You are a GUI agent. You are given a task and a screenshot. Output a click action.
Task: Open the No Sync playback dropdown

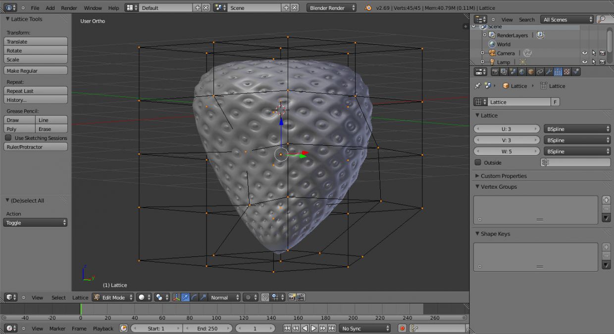point(365,329)
